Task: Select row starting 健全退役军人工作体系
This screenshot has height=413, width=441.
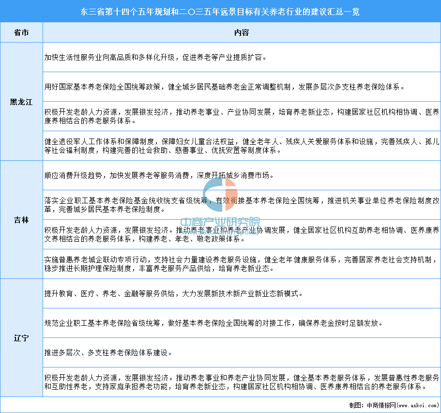Action: (242, 146)
